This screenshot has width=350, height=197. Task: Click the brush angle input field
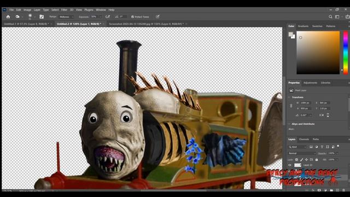point(123,17)
